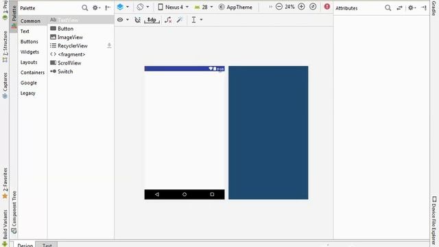
Task: Set default margins 8dp
Action: [152, 20]
